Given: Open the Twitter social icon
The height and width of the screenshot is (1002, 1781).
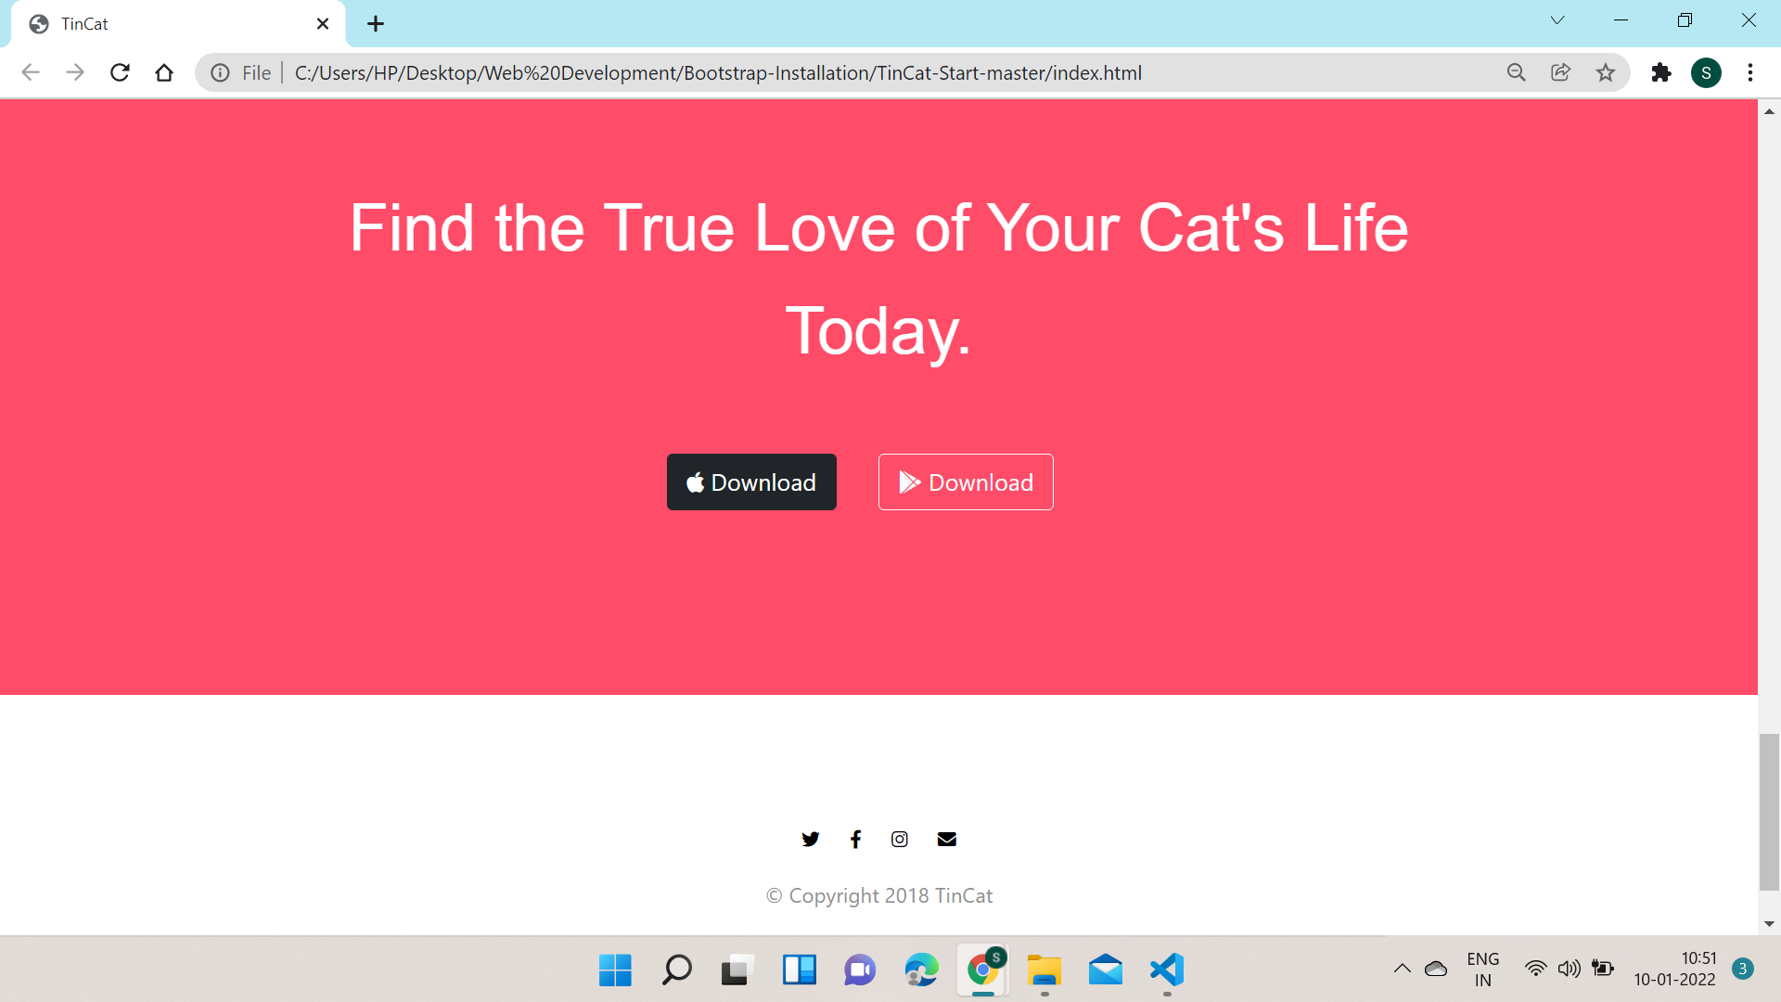Looking at the screenshot, I should click(811, 839).
